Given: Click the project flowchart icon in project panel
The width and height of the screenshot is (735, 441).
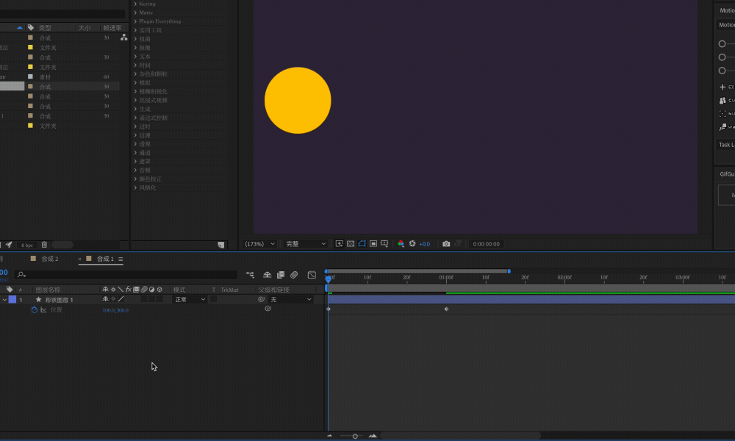Looking at the screenshot, I should 123,37.
